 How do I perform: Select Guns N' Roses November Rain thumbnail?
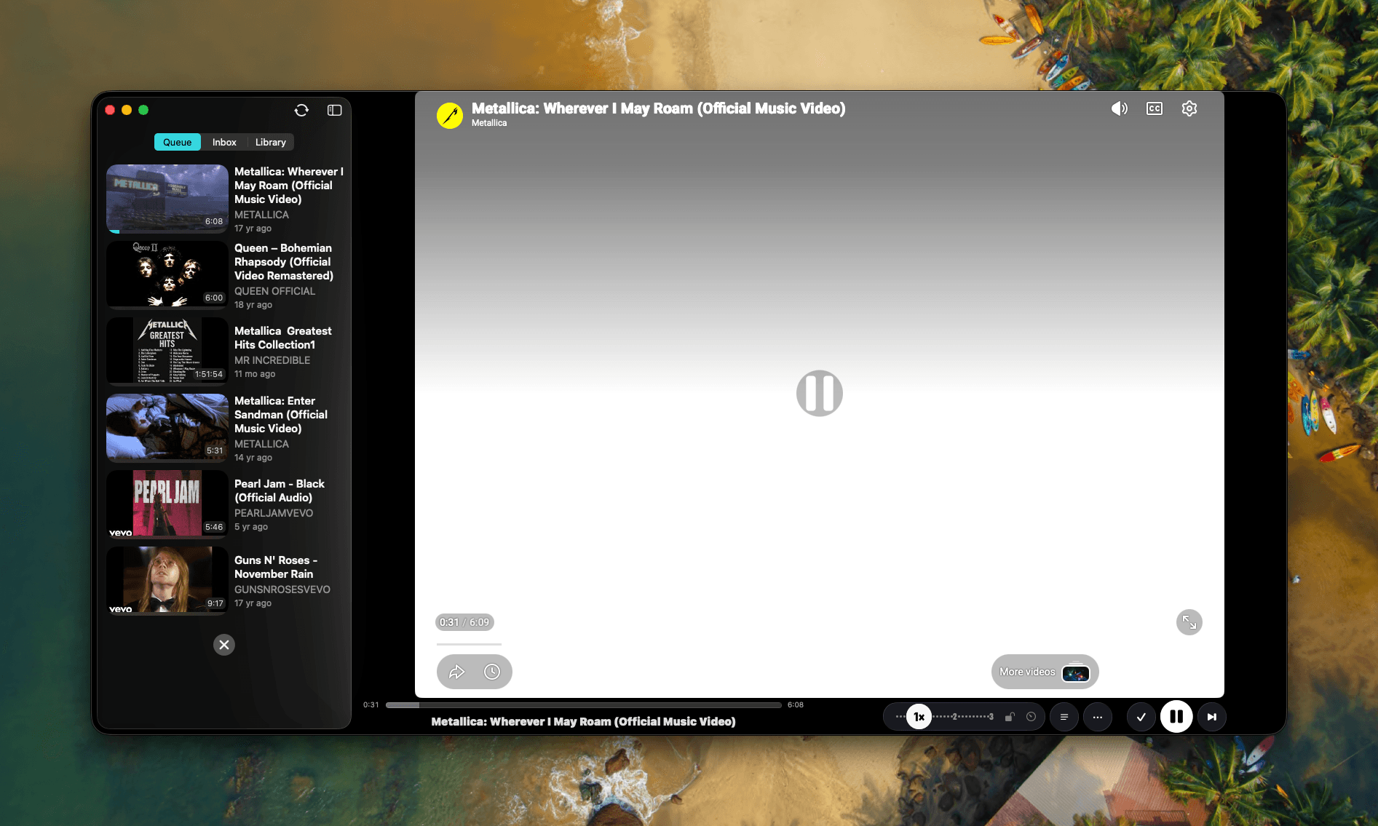click(167, 581)
